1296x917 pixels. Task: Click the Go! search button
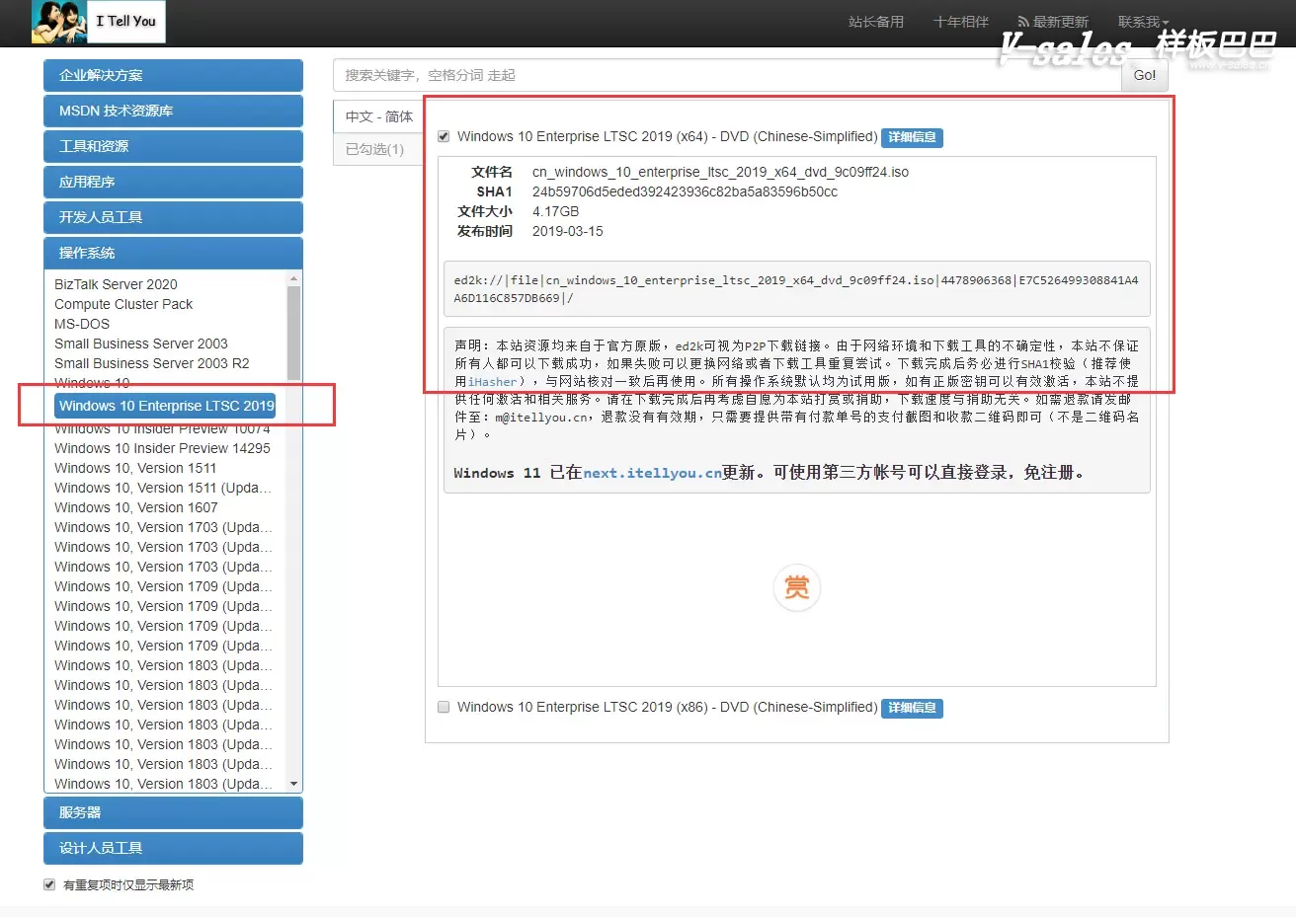click(1145, 75)
